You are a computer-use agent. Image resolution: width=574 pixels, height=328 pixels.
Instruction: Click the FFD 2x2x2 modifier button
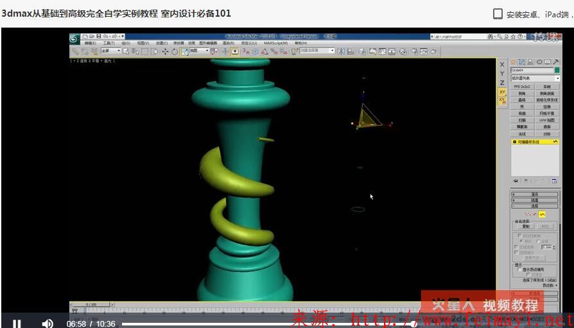(522, 87)
